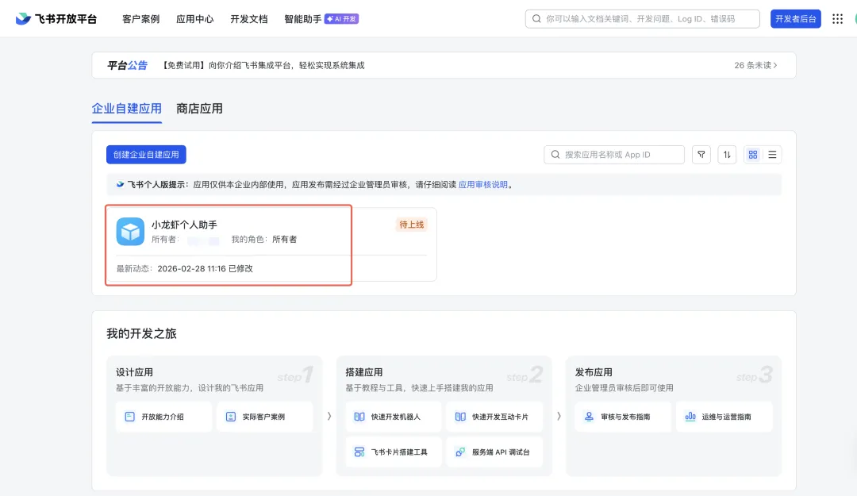Open 智能助手 in top navigation
857x496 pixels.
pyautogui.click(x=302, y=19)
